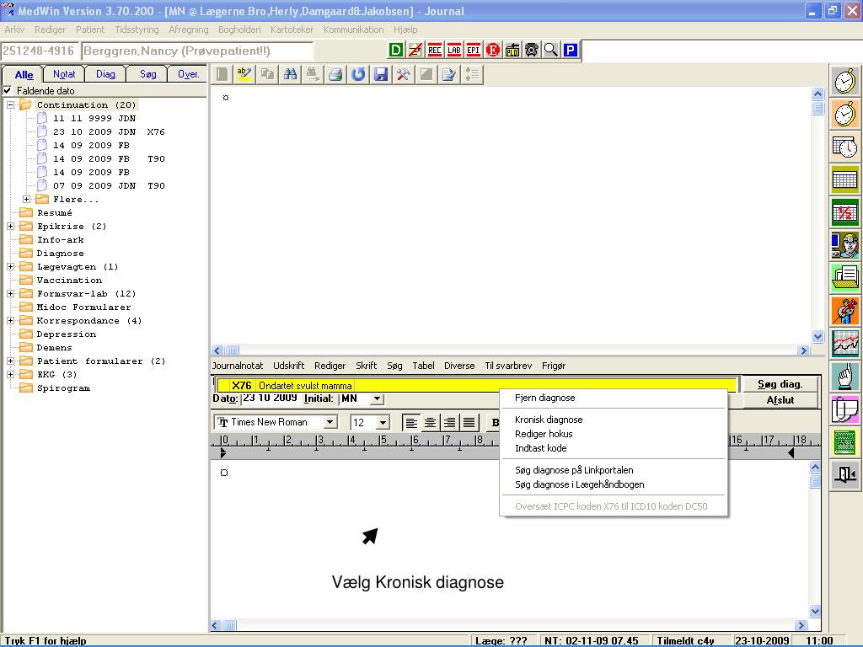The width and height of the screenshot is (863, 647).
Task: Click the patient ID field 251248-4916
Action: click(x=40, y=51)
